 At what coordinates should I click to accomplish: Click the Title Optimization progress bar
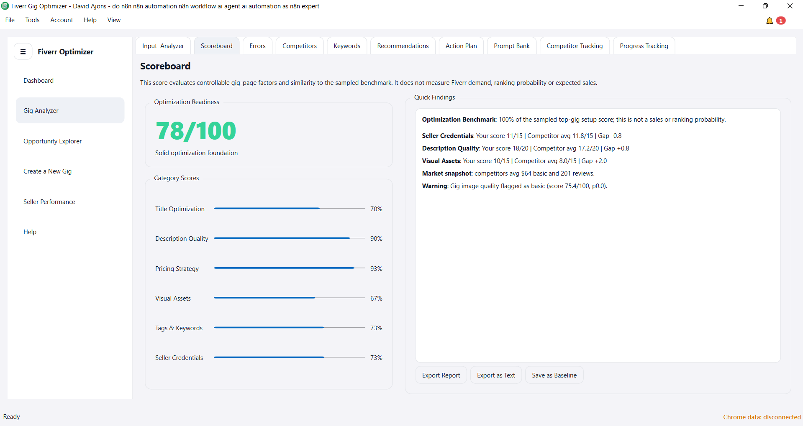[x=290, y=209]
